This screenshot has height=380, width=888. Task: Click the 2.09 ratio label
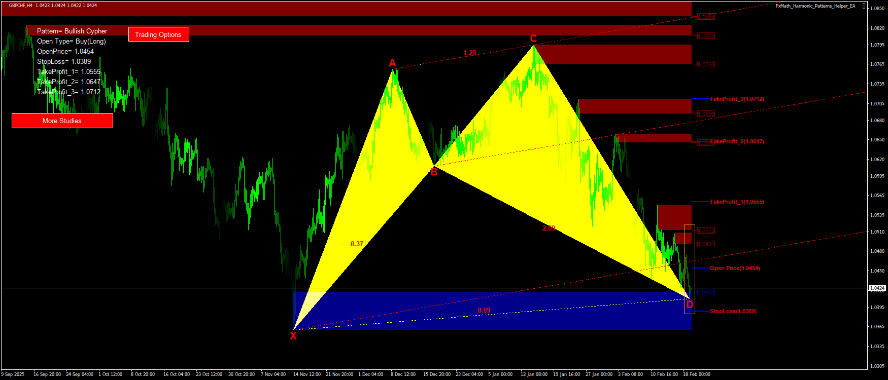pos(549,229)
